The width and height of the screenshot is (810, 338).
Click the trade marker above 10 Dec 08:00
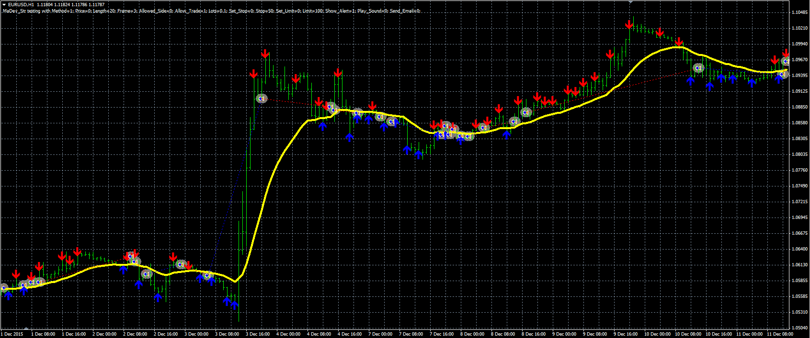point(699,68)
